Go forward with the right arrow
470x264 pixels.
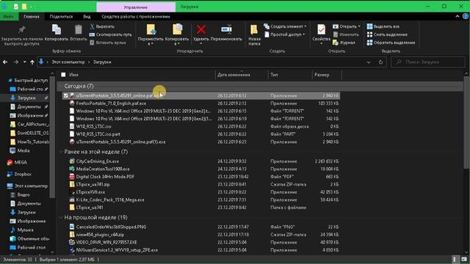tap(16, 62)
